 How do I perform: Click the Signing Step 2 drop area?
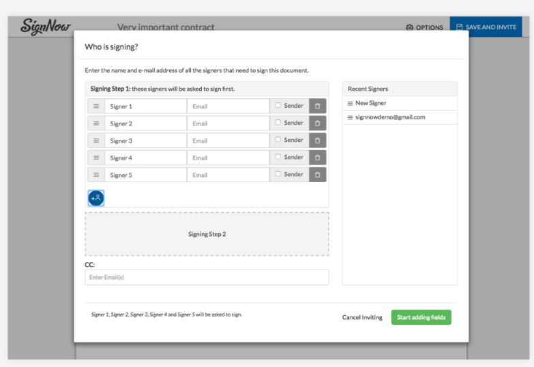207,234
